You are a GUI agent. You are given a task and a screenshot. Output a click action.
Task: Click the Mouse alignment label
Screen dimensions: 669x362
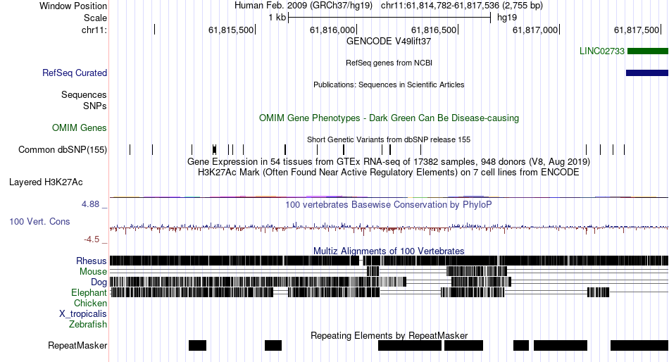coord(93,272)
